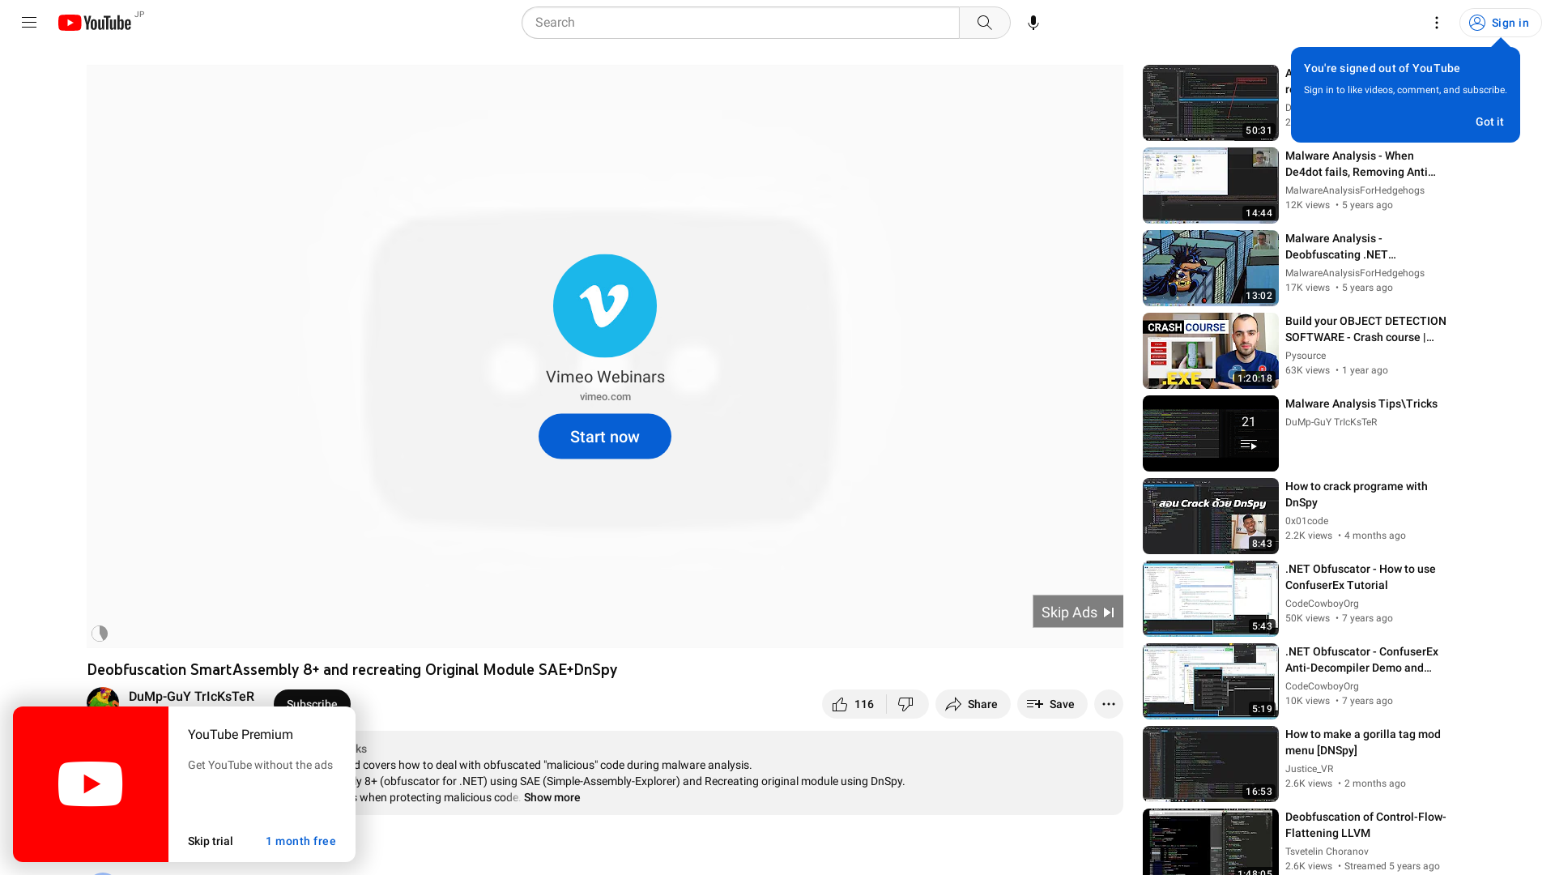
Task: Click Skip trial in Premium popup
Action: (210, 841)
